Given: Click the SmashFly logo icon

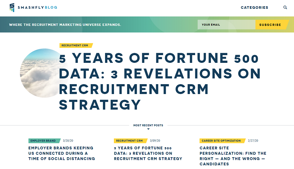Looking at the screenshot, I should pyautogui.click(x=12, y=7).
